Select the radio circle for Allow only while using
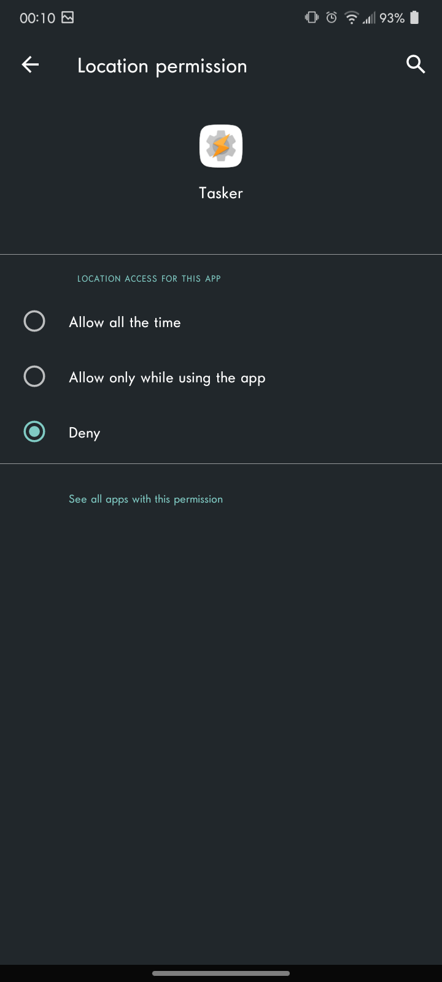Screen dimensions: 442x982 click(34, 376)
